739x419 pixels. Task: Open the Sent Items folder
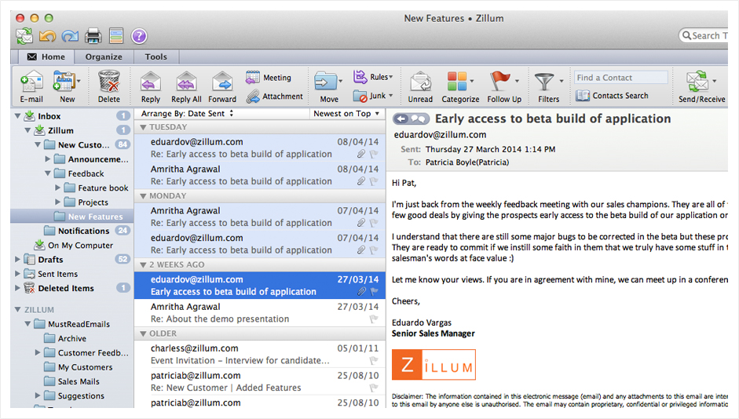pyautogui.click(x=72, y=274)
